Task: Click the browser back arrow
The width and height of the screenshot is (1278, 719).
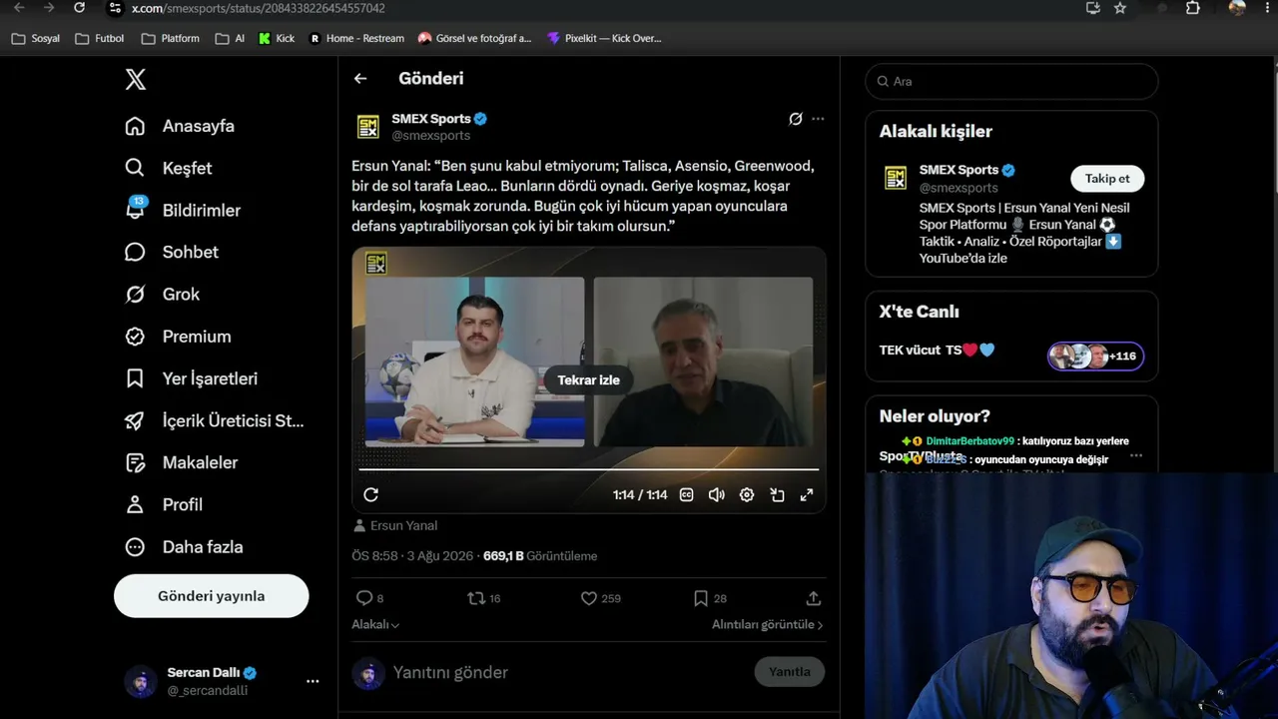Action: pos(19,8)
